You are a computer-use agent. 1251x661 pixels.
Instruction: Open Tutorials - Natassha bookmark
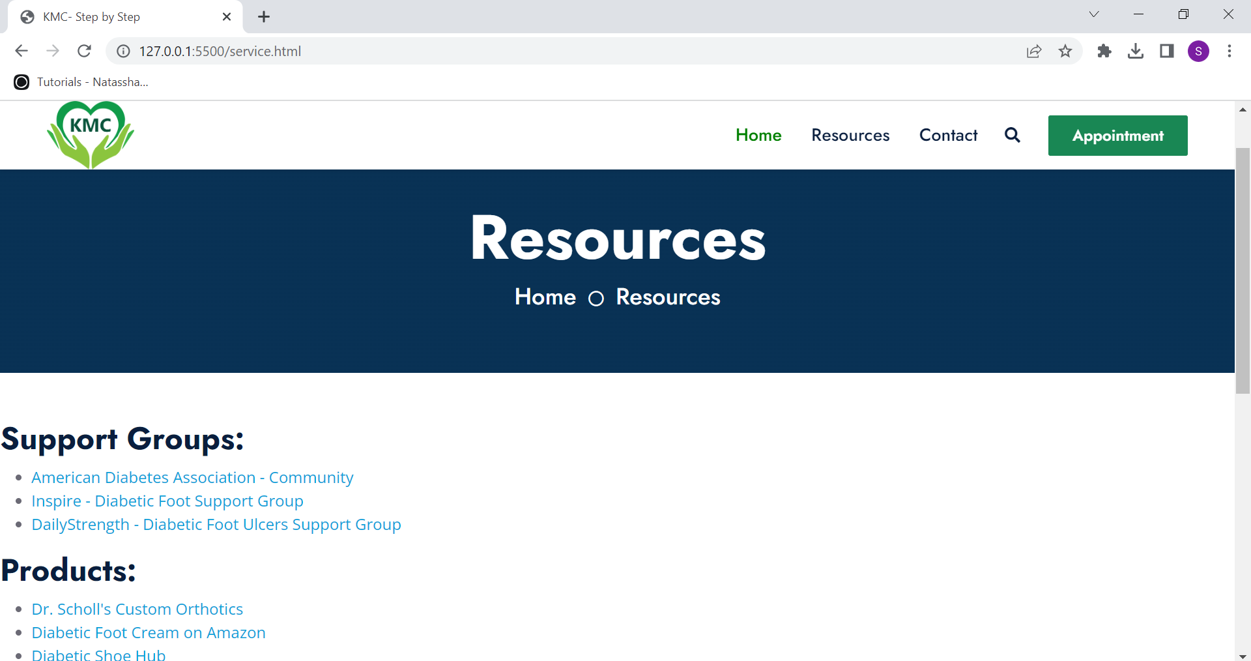tap(81, 82)
